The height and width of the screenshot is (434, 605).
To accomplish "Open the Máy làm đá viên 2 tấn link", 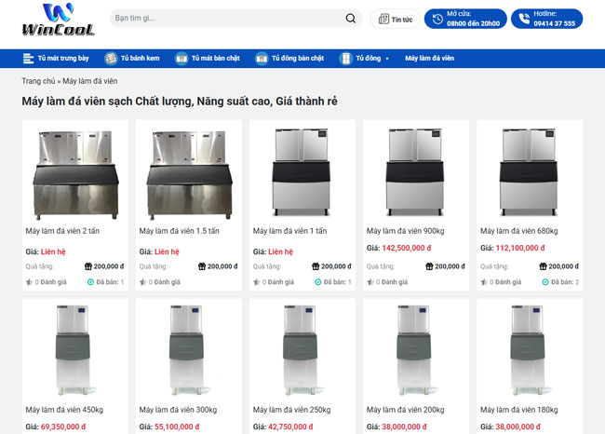I will (62, 231).
